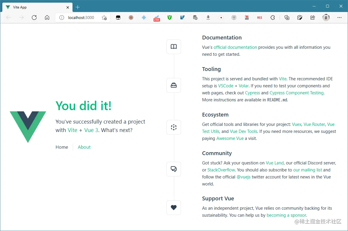Click the Documentation book icon
348x231 pixels.
(173, 46)
